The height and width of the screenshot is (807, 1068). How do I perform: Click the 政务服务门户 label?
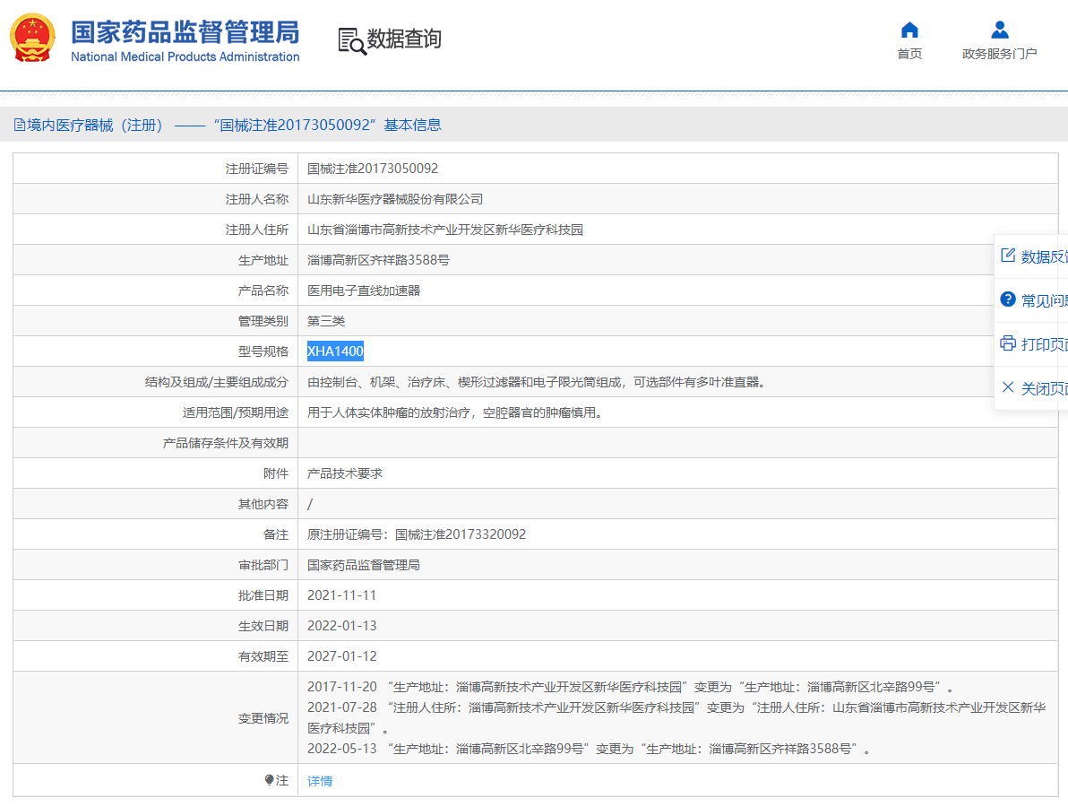(x=999, y=54)
